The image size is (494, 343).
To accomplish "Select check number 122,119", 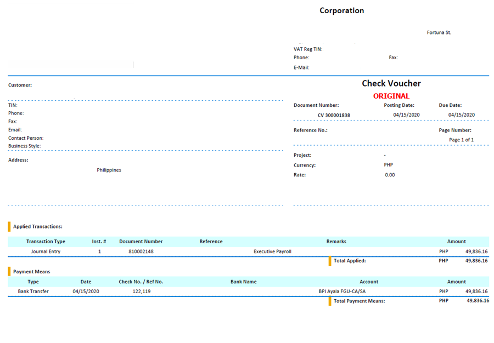I will [142, 291].
